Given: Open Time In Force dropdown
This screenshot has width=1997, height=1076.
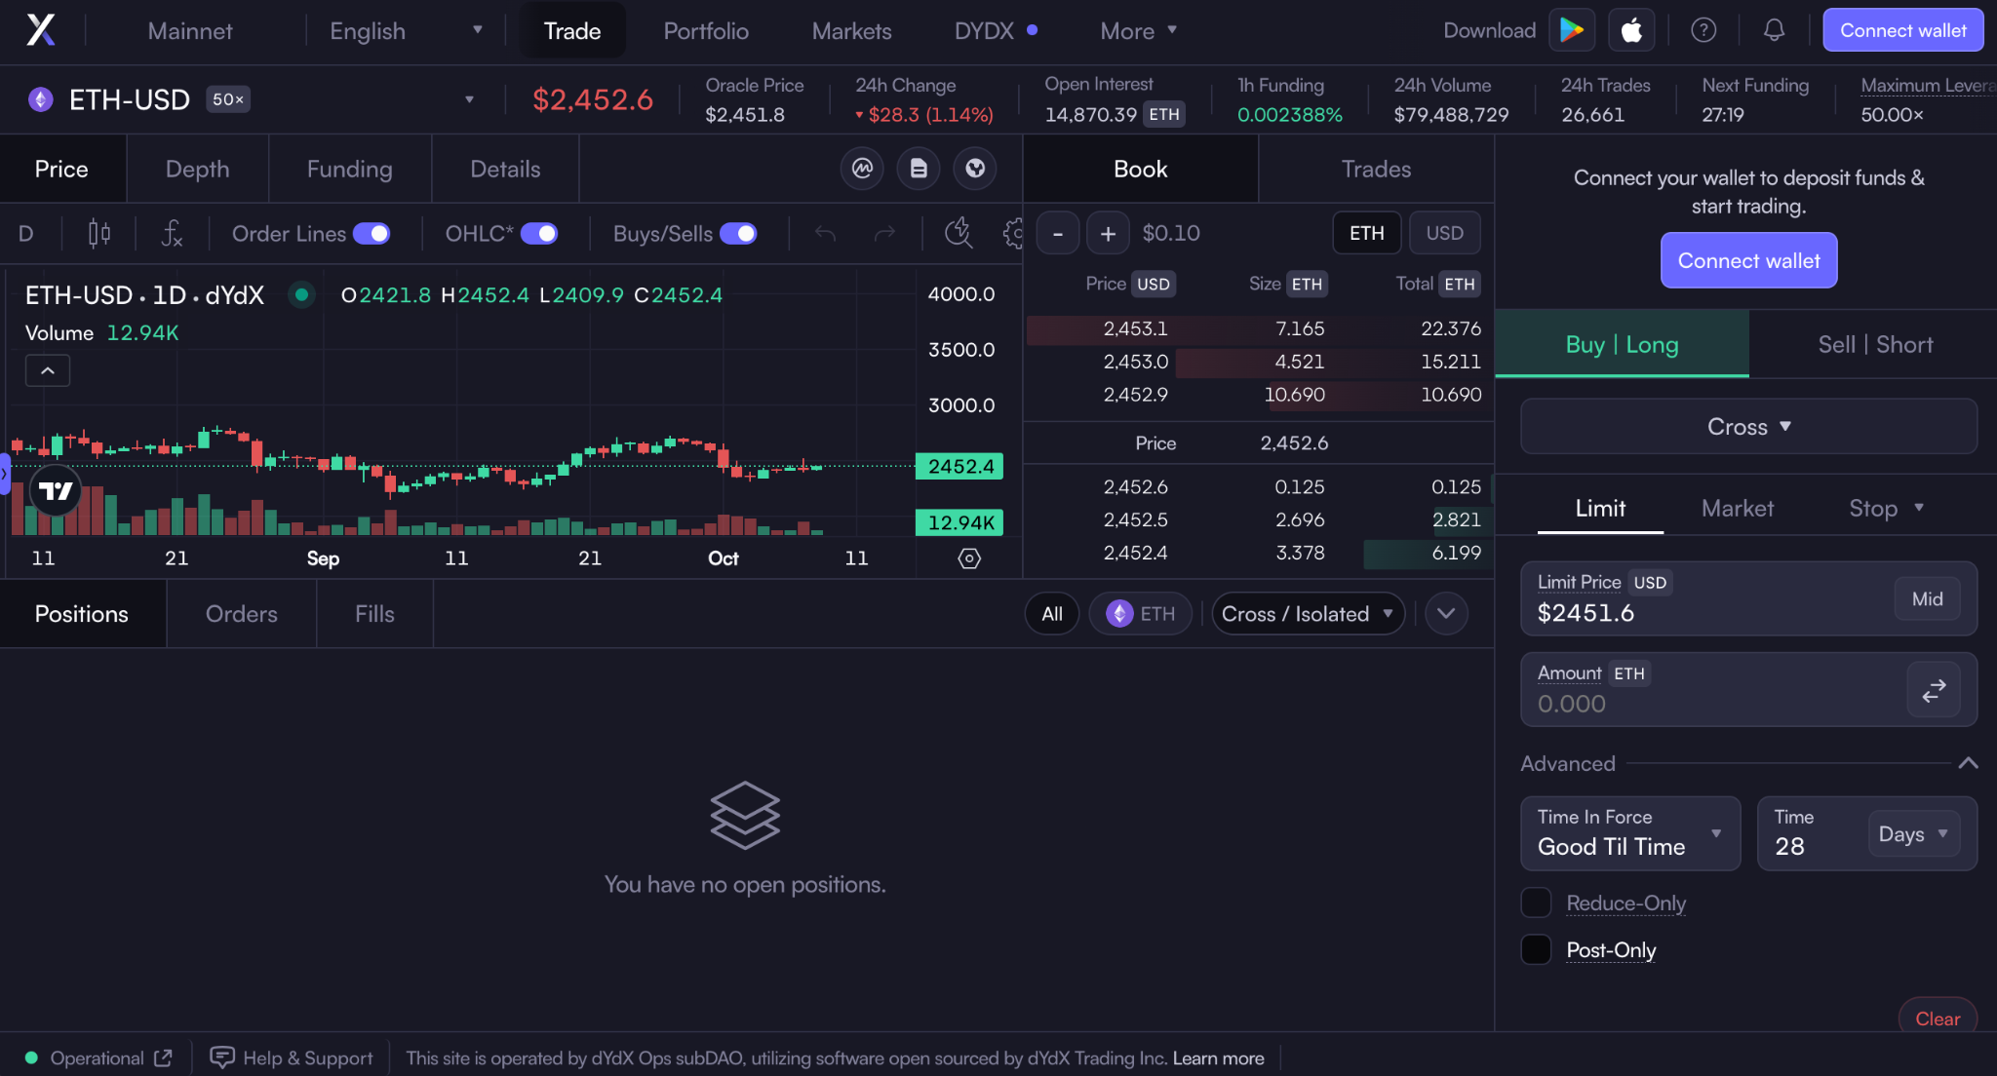Looking at the screenshot, I should (1630, 833).
